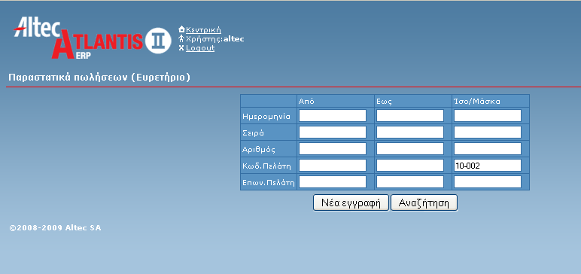Focus the Επων.Πελάτη Από field
This screenshot has width=581, height=274.
(333, 182)
